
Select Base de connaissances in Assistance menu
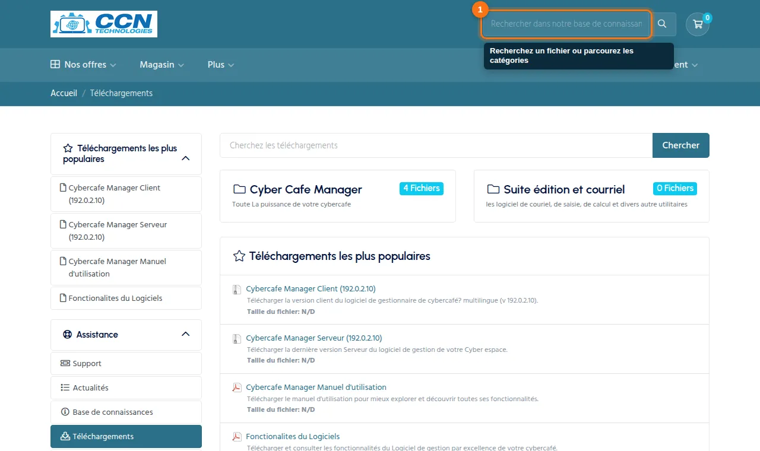(x=126, y=412)
